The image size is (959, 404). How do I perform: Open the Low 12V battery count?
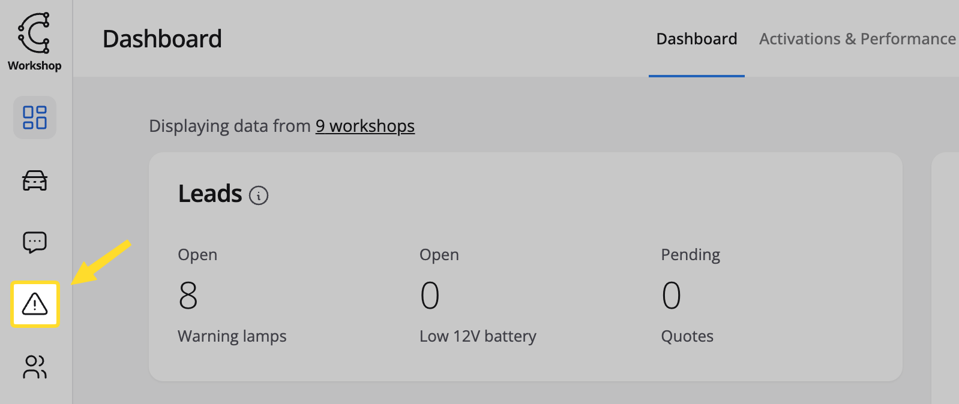(x=430, y=296)
